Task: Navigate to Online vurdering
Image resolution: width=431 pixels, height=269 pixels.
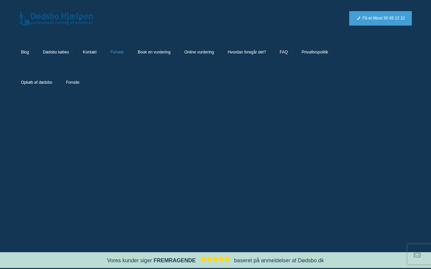Action: (x=199, y=52)
